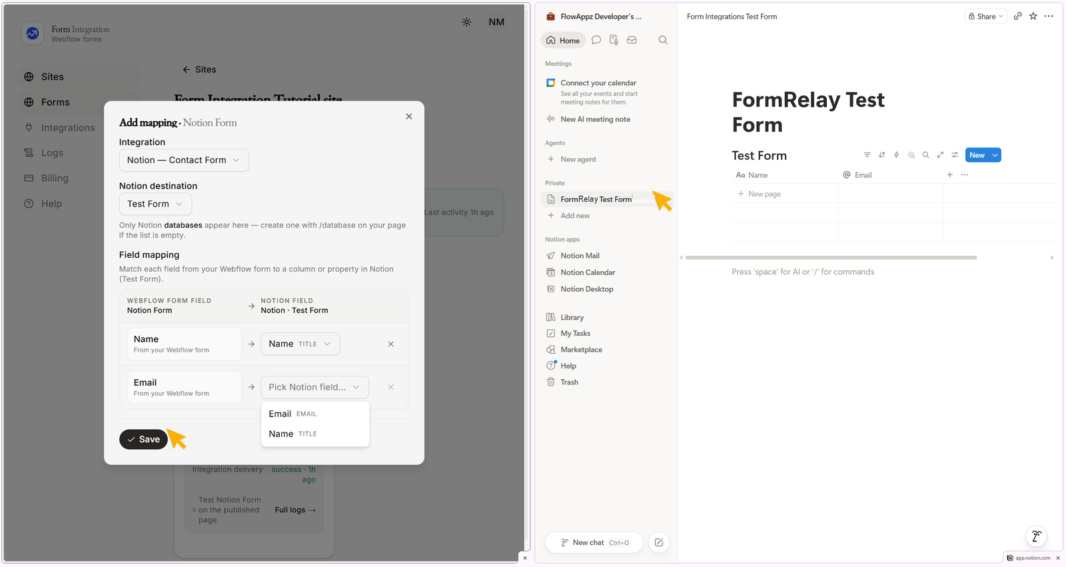Open the Name TITLE Notion field dropdown
Image resolution: width=1066 pixels, height=567 pixels.
(x=300, y=344)
